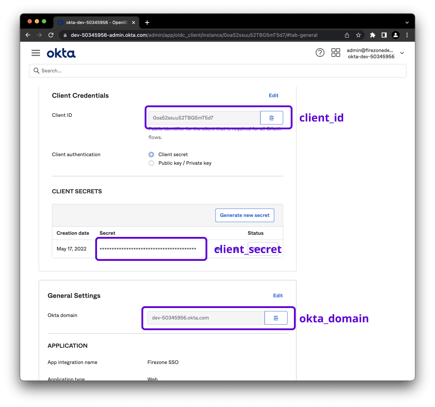Open a new browser tab
Image resolution: width=435 pixels, height=407 pixels.
pos(147,22)
